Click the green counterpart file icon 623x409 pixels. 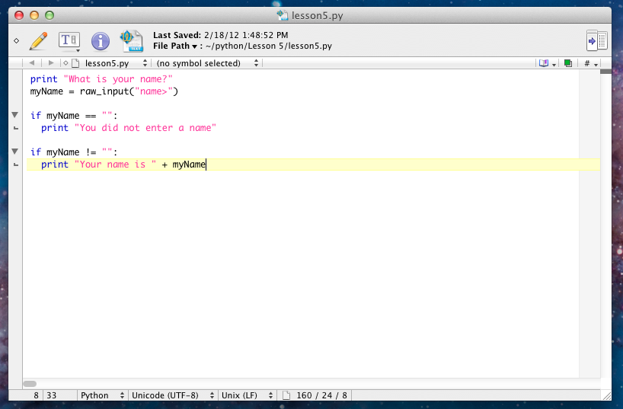(567, 63)
